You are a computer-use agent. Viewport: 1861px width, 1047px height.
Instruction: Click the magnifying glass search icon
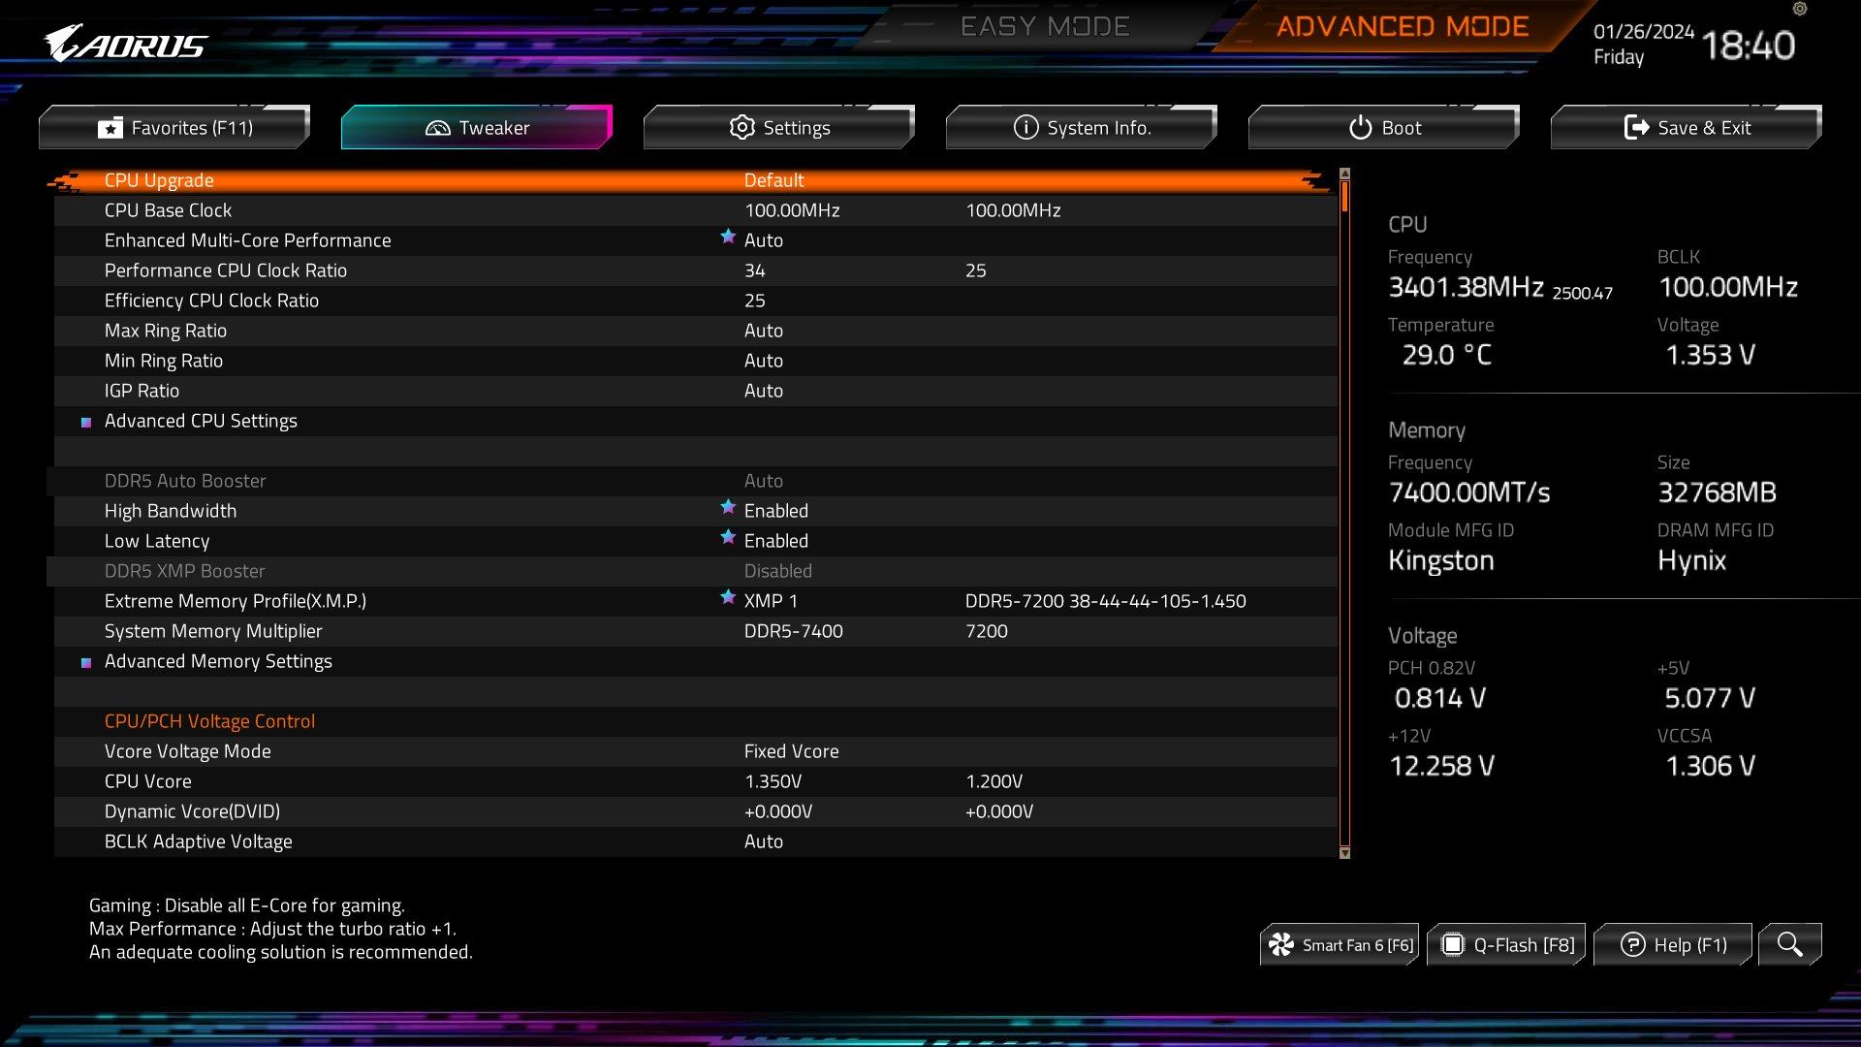tap(1789, 944)
